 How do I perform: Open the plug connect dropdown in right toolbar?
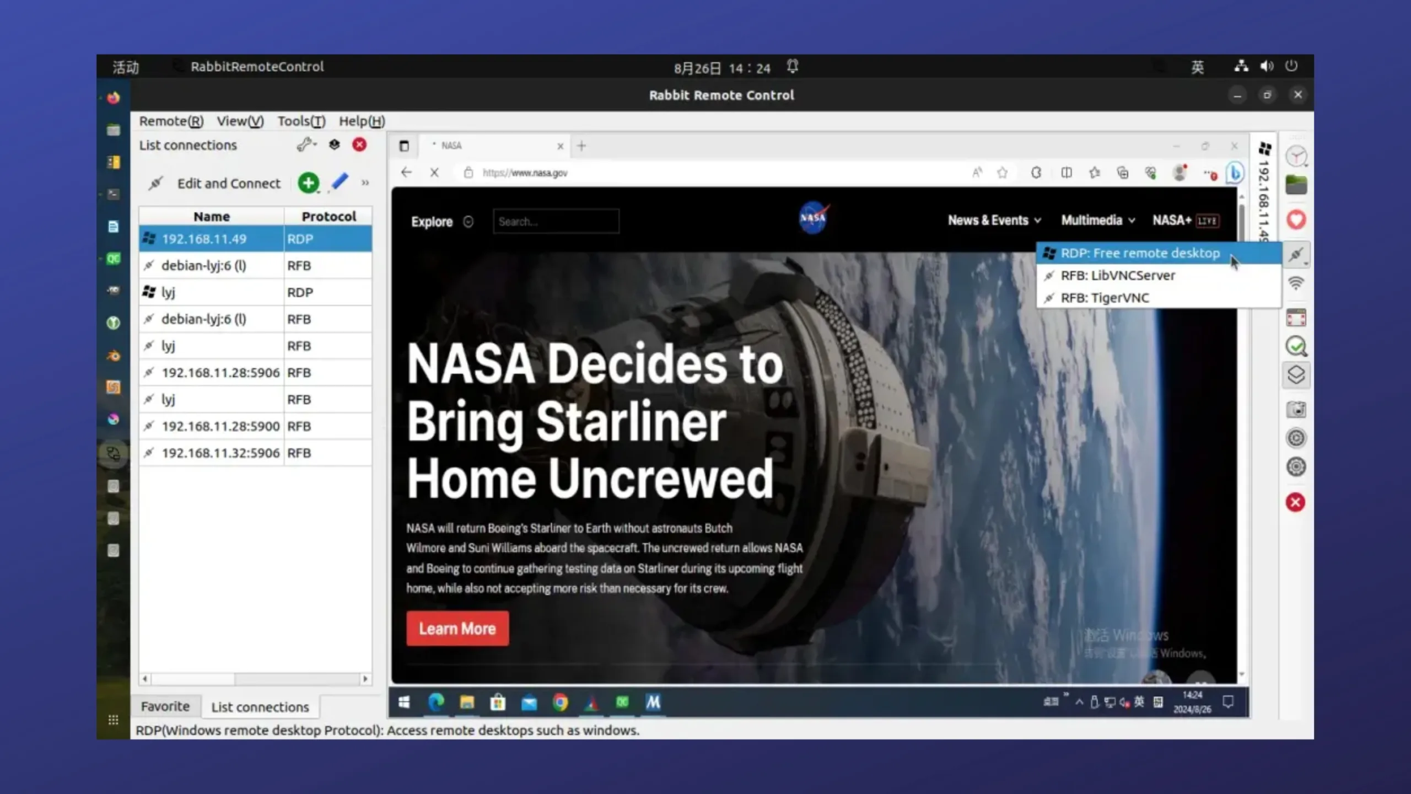point(1296,254)
